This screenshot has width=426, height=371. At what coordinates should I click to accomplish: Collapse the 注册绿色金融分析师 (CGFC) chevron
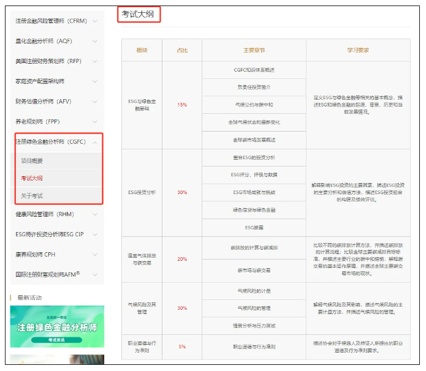coord(94,142)
